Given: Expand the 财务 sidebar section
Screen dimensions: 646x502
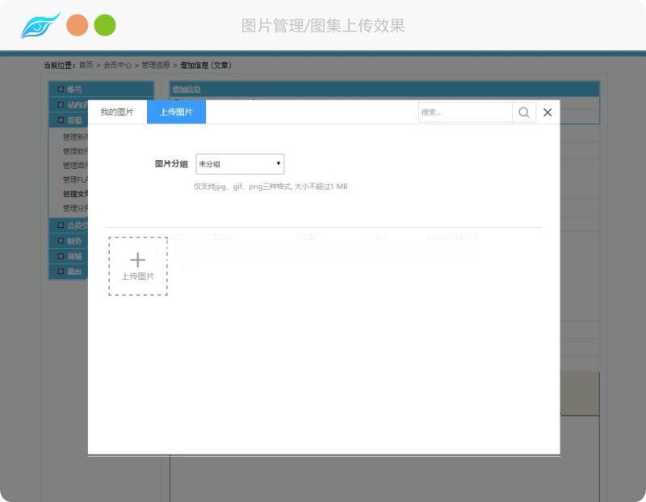Looking at the screenshot, I should click(x=73, y=240).
